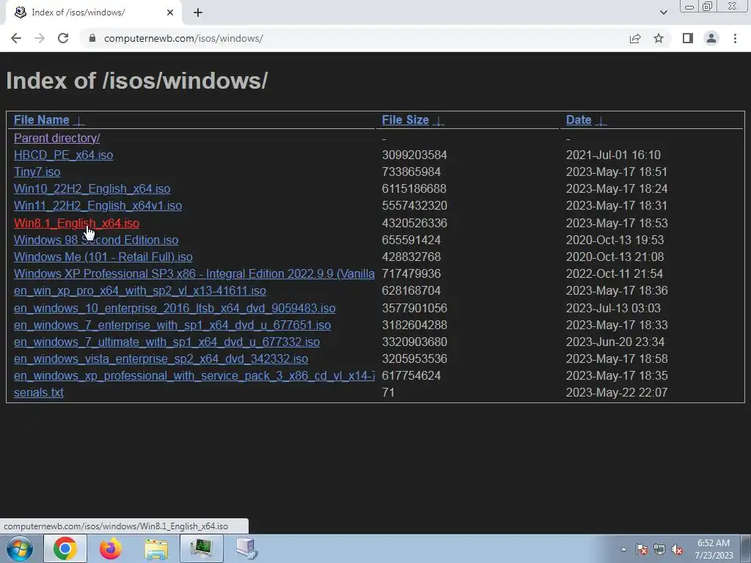751x563 pixels.
Task: Download Tiny7.iso
Action: 37,172
